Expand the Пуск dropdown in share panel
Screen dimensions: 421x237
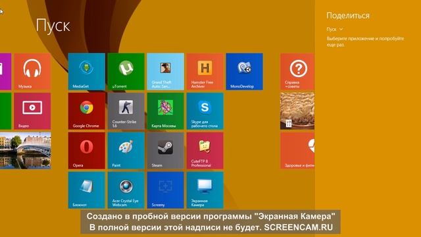(x=335, y=29)
